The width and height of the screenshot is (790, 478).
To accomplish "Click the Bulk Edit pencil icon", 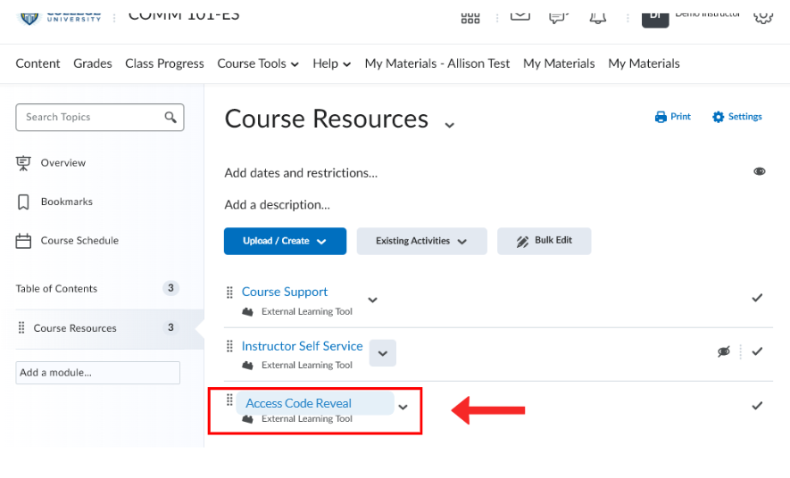I will pos(522,242).
